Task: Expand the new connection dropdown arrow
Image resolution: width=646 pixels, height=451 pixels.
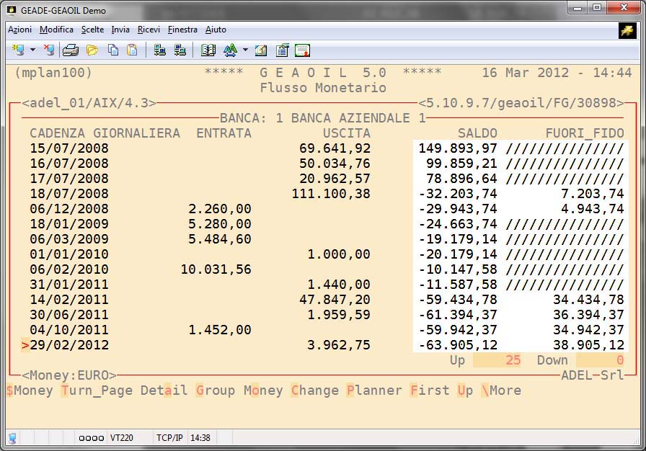Action: pyautogui.click(x=32, y=50)
